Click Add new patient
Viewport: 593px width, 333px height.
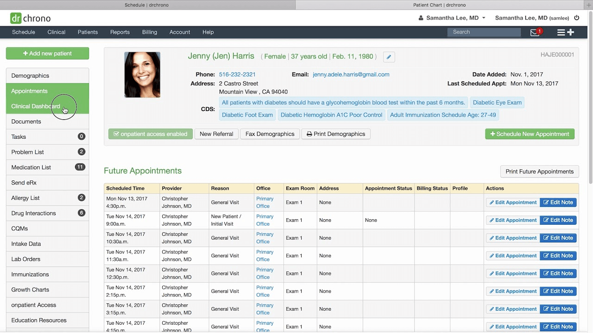coord(47,53)
